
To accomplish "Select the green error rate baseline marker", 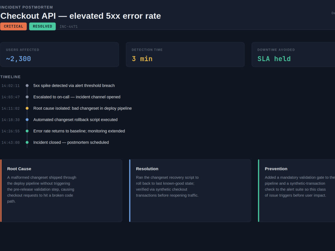I will tap(27, 131).
